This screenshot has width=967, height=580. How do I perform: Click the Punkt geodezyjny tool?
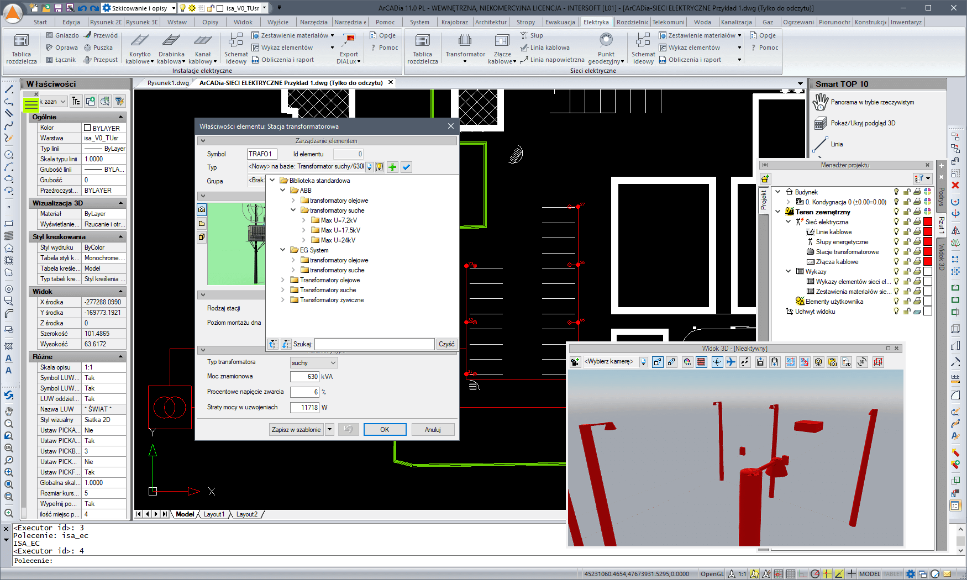pyautogui.click(x=606, y=49)
